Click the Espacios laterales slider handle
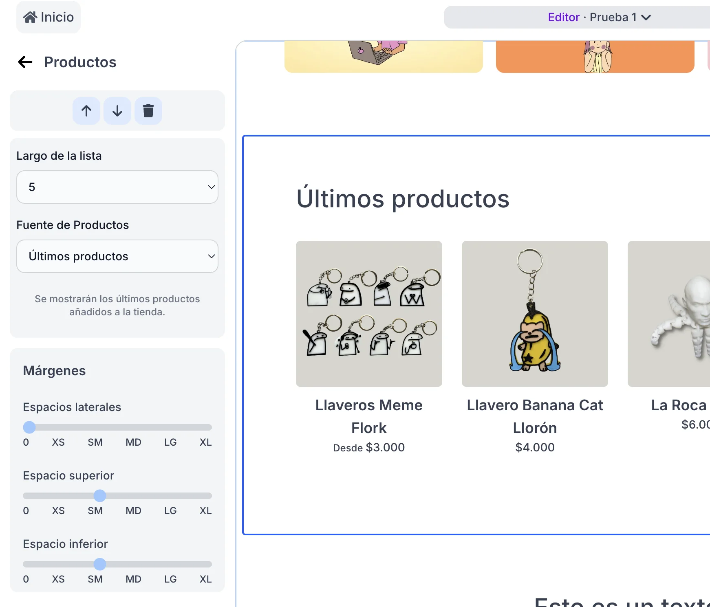Screen dimensions: 710x607 pyautogui.click(x=29, y=427)
